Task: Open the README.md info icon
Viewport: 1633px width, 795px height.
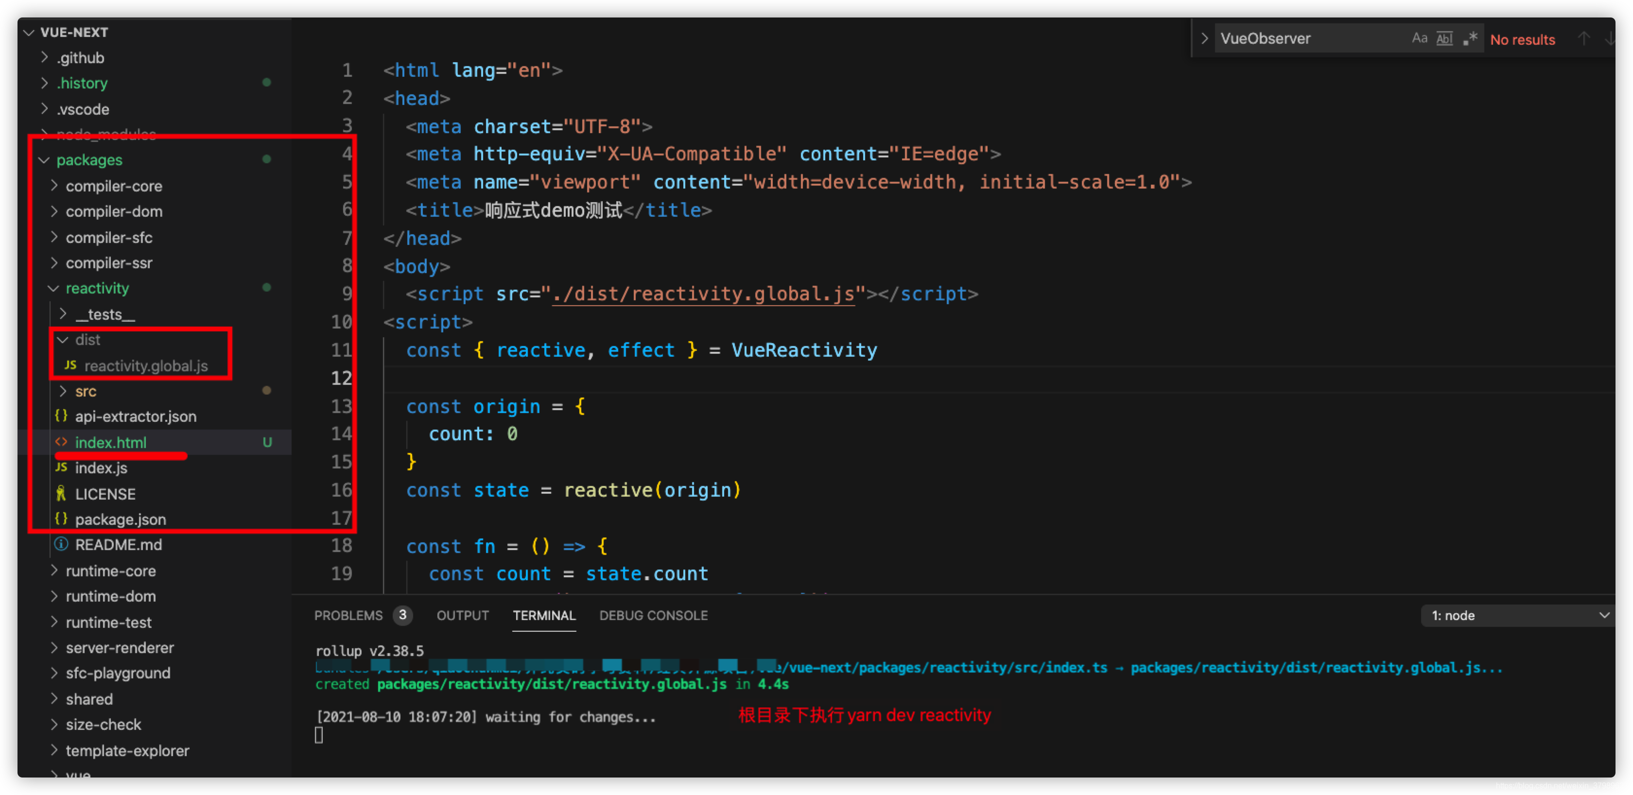Action: [61, 544]
